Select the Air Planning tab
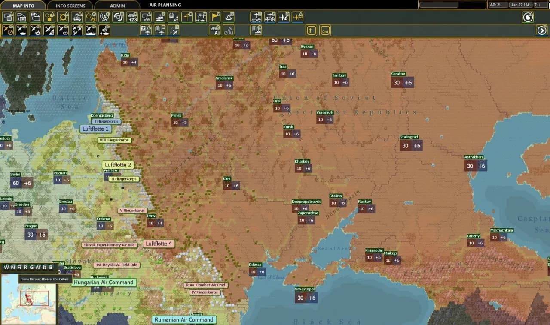This screenshot has width=550, height=325. pos(165,5)
